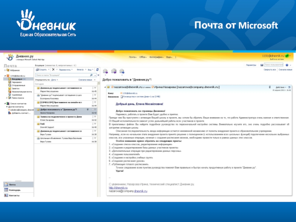The image size is (296, 222).
Task: Open the address book icon
Action: coord(262,65)
